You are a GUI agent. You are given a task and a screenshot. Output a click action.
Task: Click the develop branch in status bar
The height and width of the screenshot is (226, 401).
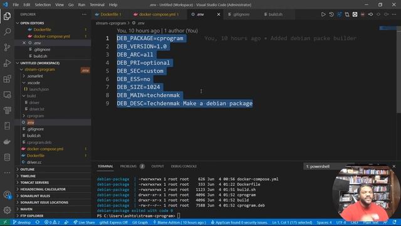(x=22, y=222)
